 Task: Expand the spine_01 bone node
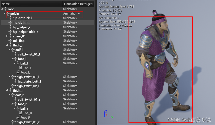click(7, 36)
